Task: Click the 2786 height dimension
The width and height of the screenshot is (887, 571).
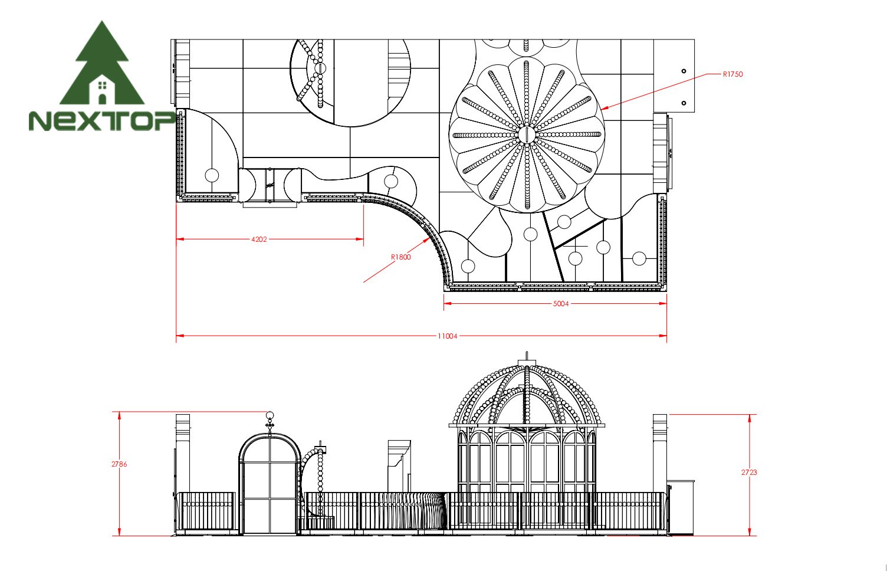Action: (119, 464)
